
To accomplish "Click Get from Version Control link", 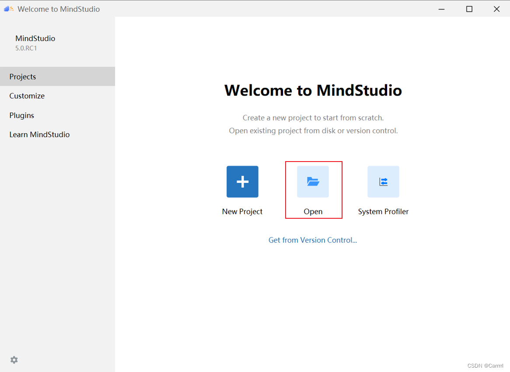I will coord(313,240).
